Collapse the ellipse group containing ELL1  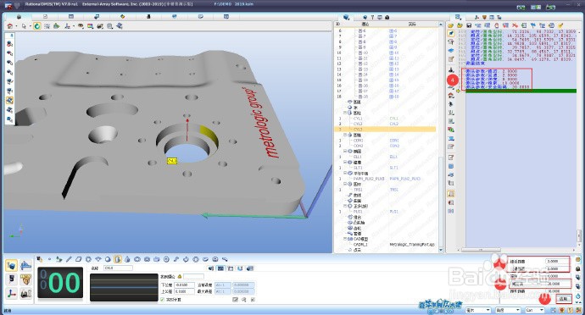click(345, 152)
